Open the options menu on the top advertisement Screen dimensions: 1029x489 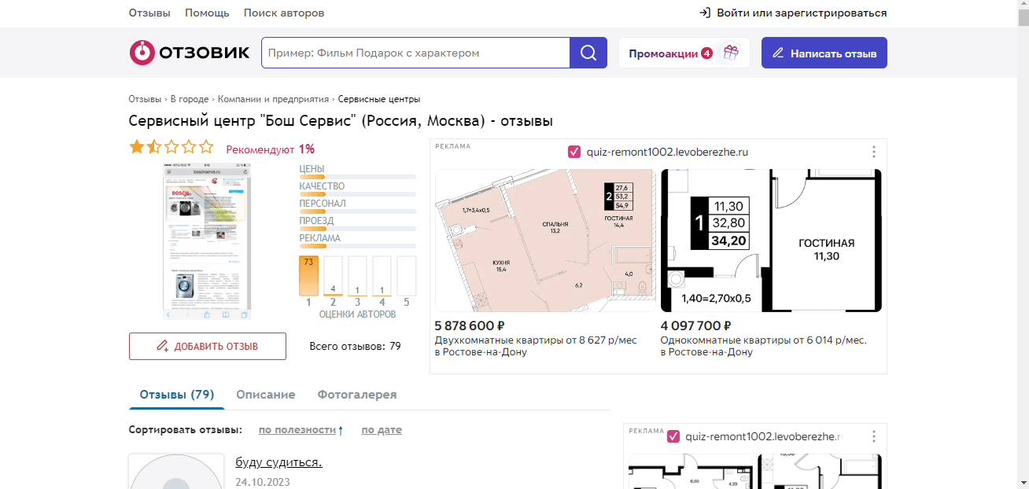click(x=873, y=152)
